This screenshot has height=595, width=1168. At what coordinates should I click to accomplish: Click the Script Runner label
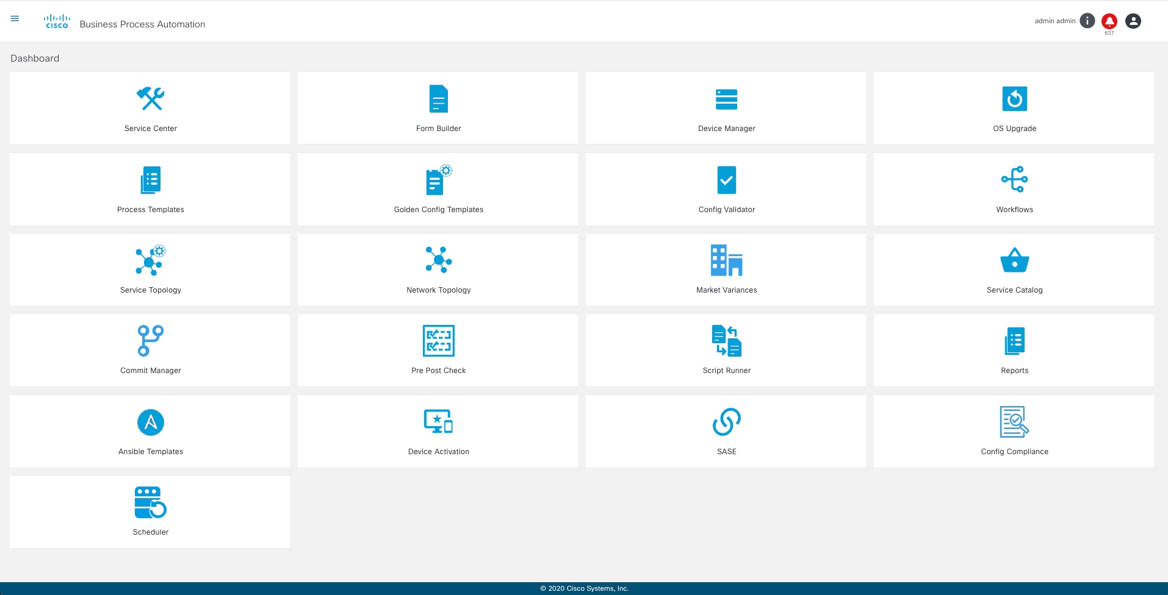tap(727, 371)
